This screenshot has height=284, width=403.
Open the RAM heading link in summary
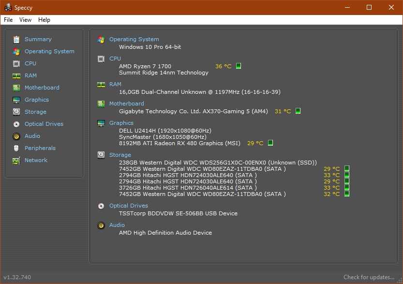116,84
